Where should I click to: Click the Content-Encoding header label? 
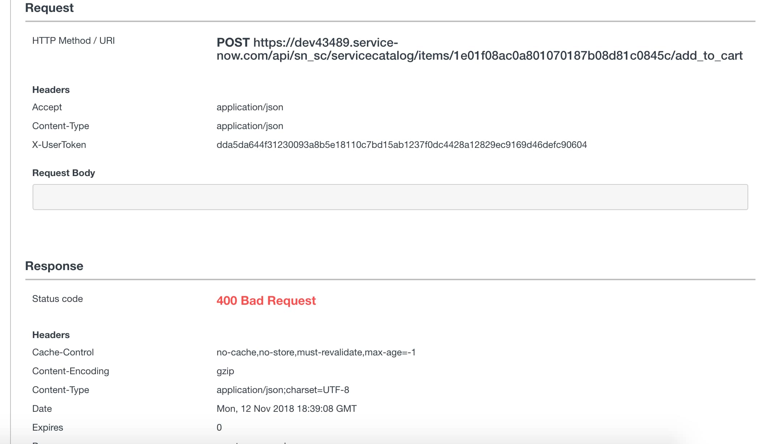click(x=71, y=371)
